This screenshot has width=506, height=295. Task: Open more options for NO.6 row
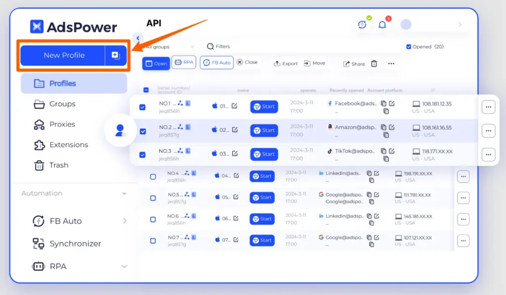click(x=463, y=220)
